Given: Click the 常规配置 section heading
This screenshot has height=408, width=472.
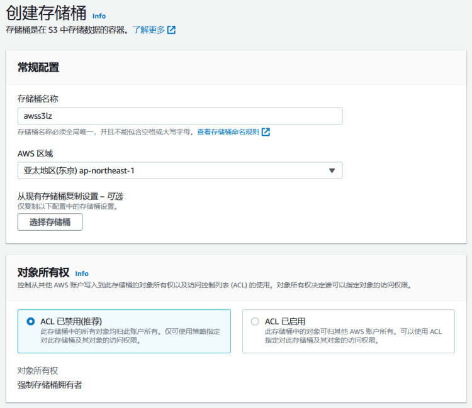Looking at the screenshot, I should pyautogui.click(x=38, y=67).
